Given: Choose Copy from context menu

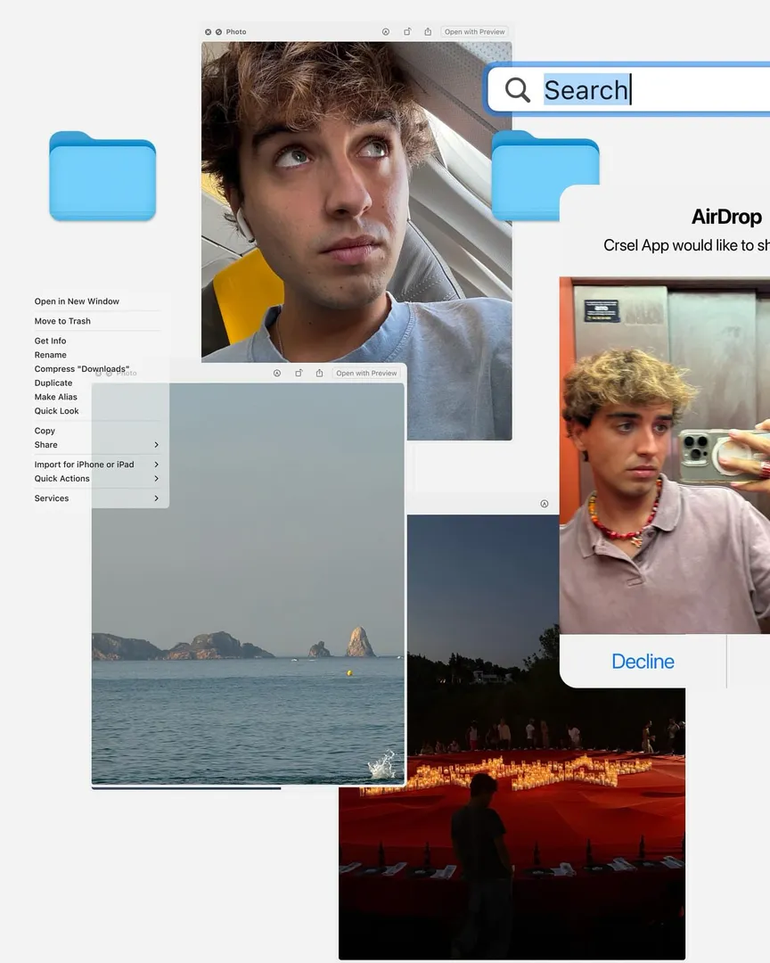Looking at the screenshot, I should (45, 432).
